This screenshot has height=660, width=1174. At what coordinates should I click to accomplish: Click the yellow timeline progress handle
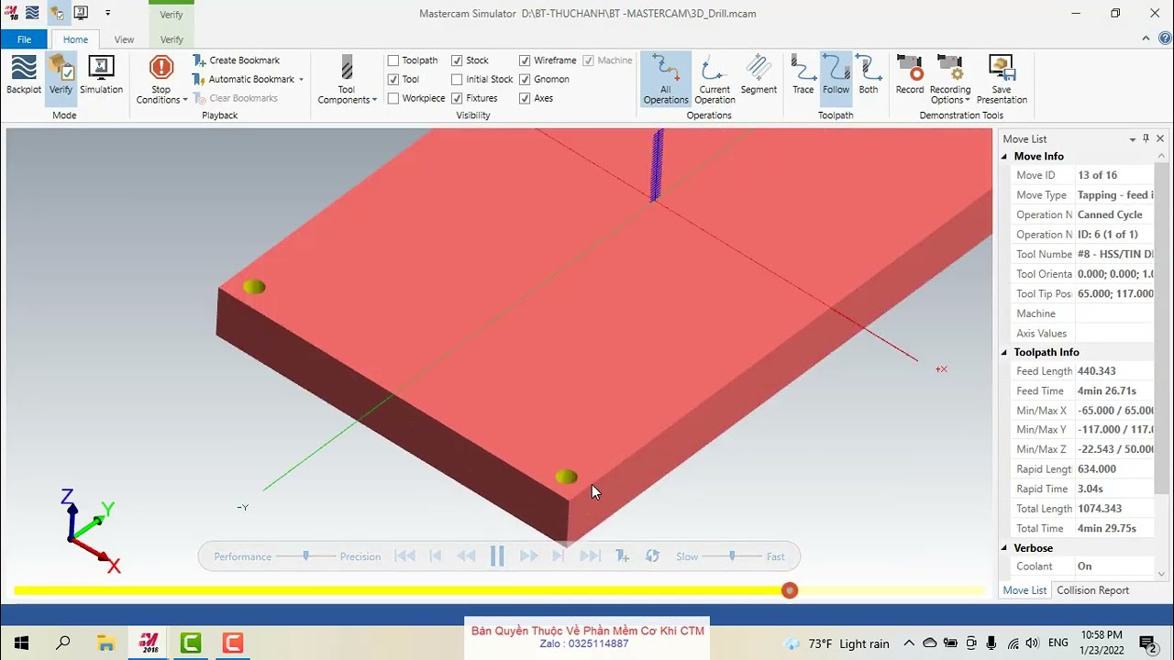click(x=790, y=590)
